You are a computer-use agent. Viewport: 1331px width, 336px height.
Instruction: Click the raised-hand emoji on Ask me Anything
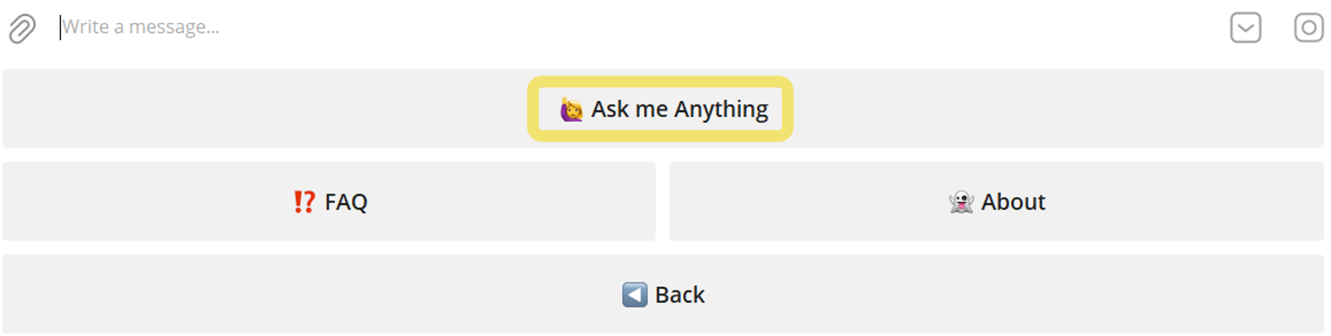[571, 110]
